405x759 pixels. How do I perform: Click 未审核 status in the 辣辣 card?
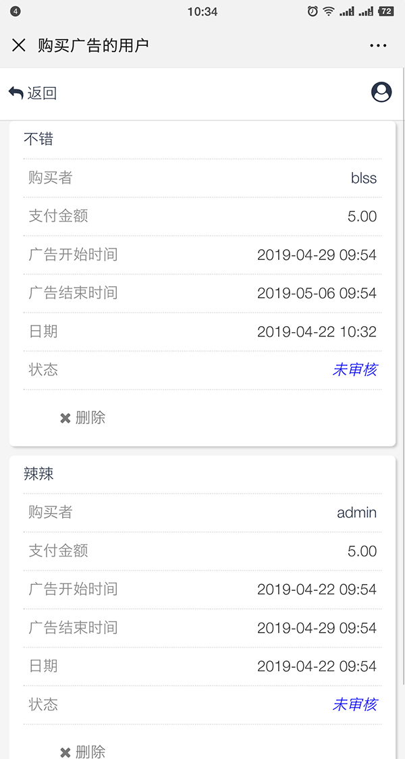354,704
